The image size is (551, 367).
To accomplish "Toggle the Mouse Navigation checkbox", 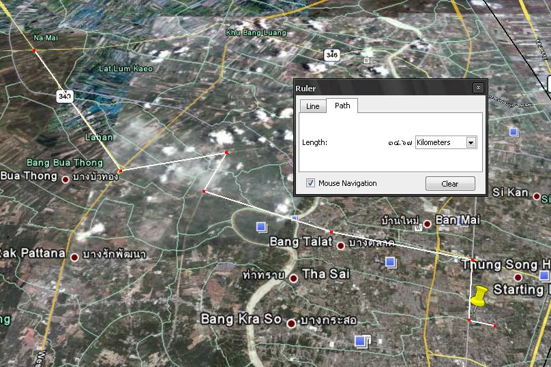I will (311, 183).
